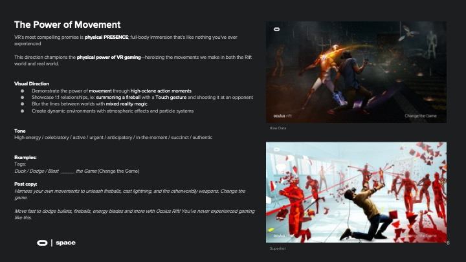This screenshot has height=262, width=466.
Task: Click the post copy starting 'Harness your own movements'
Action: (x=130, y=194)
